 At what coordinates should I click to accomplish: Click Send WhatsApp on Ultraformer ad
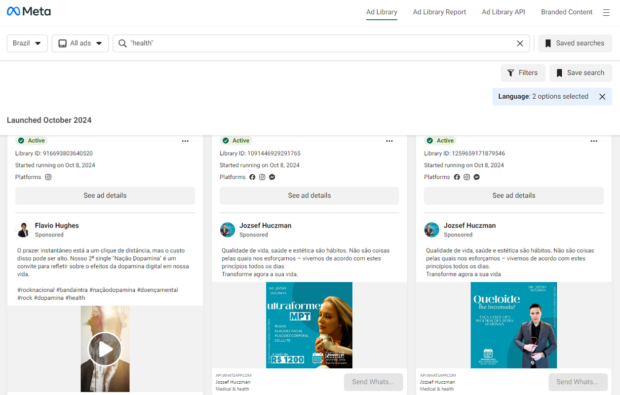pos(373,382)
